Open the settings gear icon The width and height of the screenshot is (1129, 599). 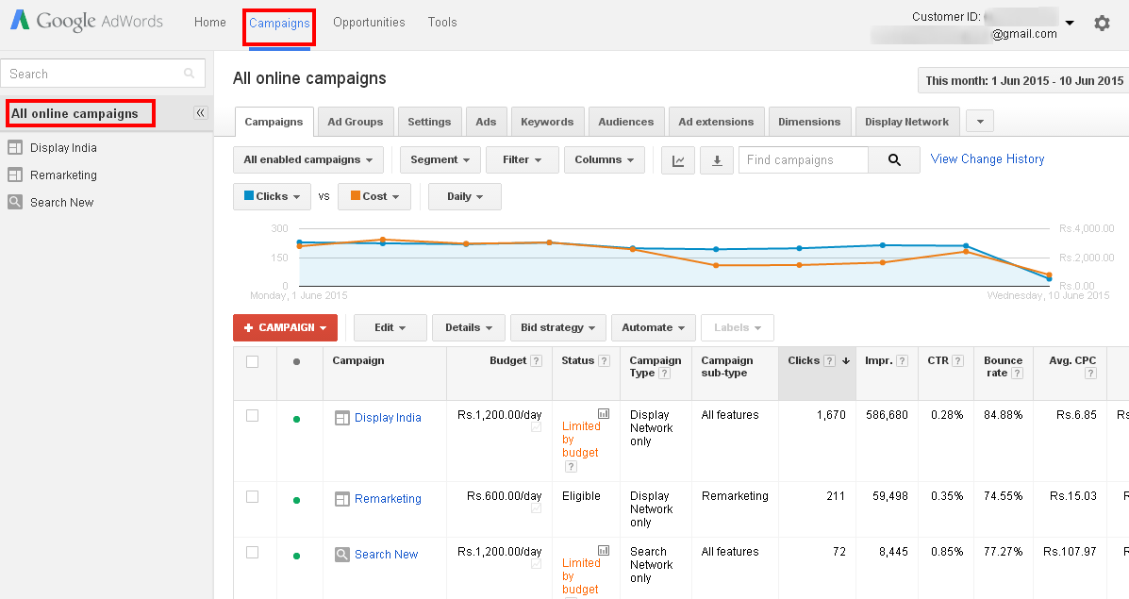[x=1102, y=23]
